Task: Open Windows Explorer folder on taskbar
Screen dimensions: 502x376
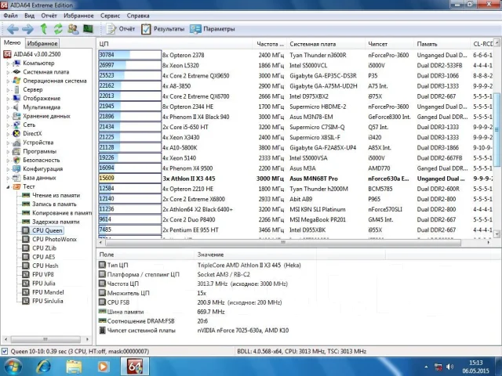Action: coord(74,367)
